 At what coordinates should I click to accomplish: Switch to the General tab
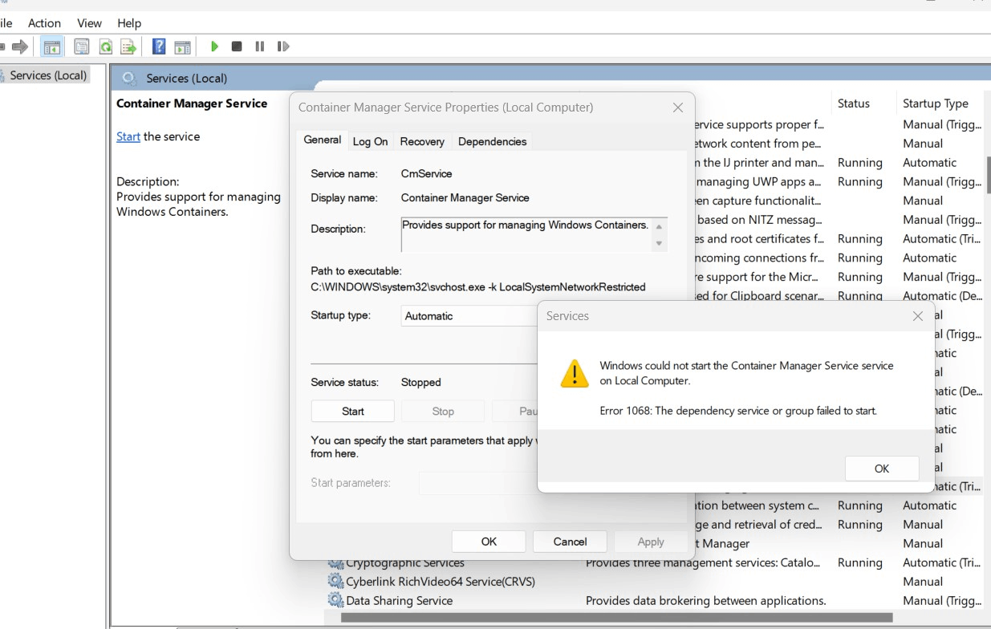pos(323,140)
